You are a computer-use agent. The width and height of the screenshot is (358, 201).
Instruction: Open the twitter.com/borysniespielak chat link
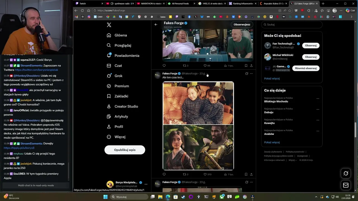36,70
